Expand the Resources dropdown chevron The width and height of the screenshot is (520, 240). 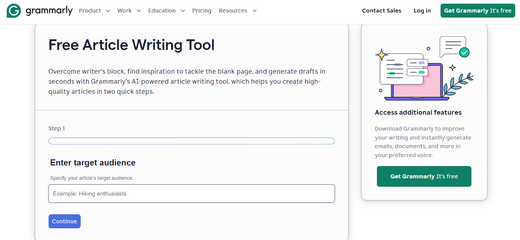tap(254, 11)
